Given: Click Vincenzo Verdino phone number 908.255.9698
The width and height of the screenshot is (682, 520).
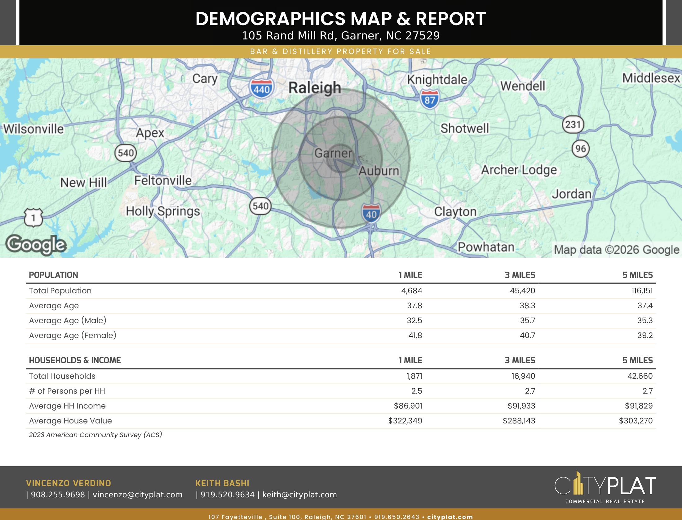Looking at the screenshot, I should click(58, 495).
